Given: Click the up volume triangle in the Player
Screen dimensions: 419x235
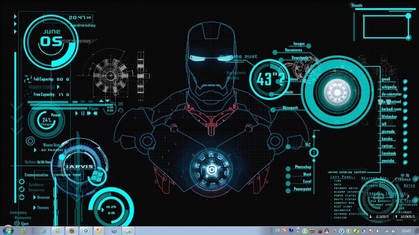Looking at the screenshot, I should pos(101,100).
